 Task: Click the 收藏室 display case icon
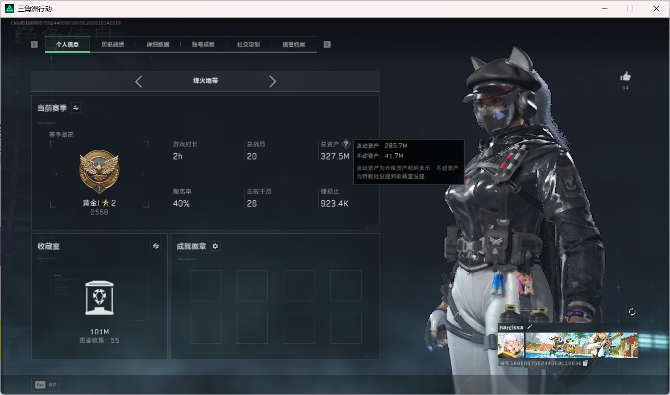pyautogui.click(x=99, y=298)
